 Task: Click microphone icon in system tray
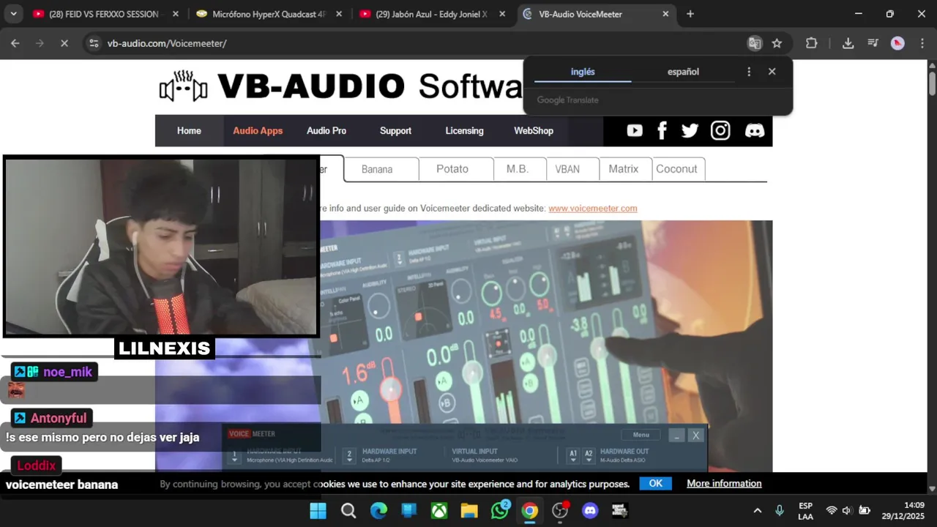tap(780, 510)
